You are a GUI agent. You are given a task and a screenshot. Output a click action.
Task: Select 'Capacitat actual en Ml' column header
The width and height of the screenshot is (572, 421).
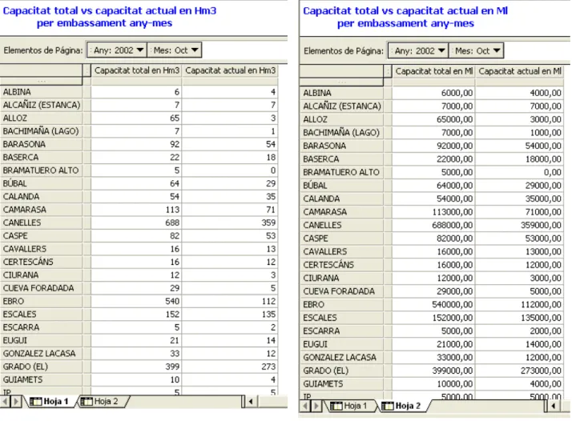point(520,71)
